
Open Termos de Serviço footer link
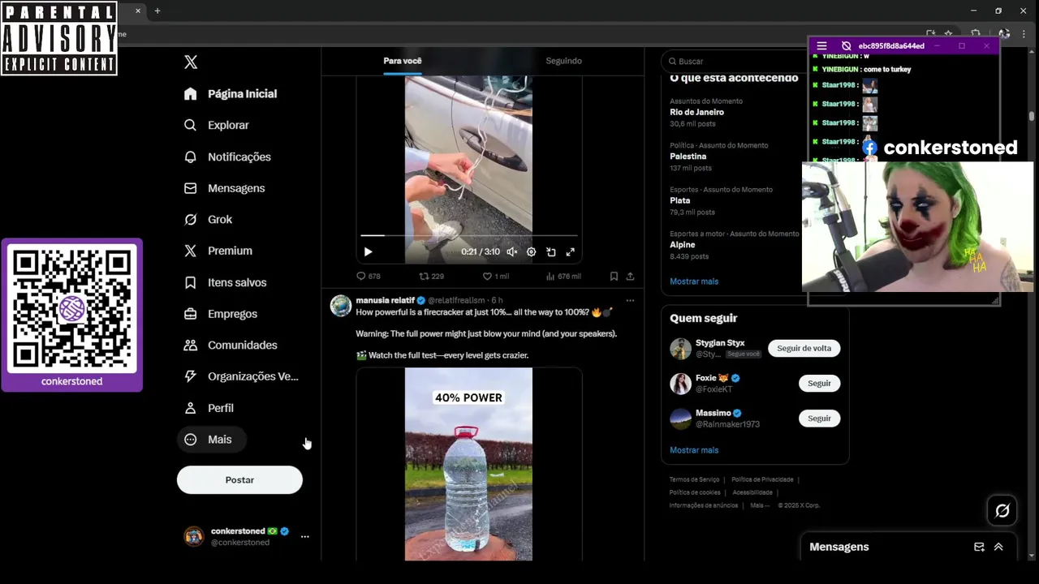click(x=694, y=480)
